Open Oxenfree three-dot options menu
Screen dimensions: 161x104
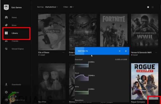pos(63,102)
